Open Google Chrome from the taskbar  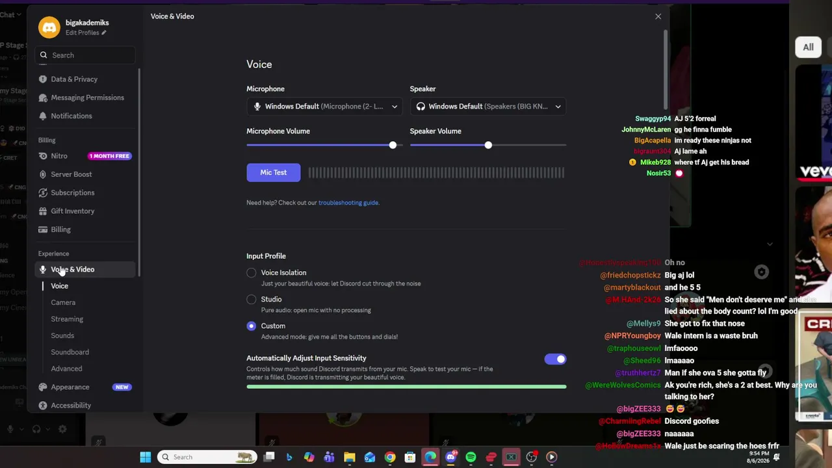coord(390,457)
